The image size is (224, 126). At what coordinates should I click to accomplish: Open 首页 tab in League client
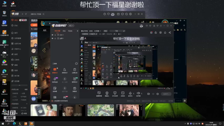(45, 30)
